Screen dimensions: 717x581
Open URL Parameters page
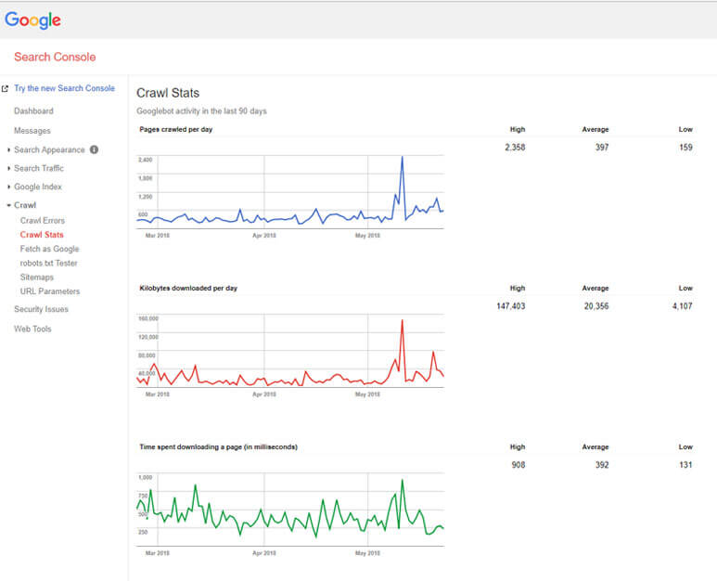coord(50,291)
